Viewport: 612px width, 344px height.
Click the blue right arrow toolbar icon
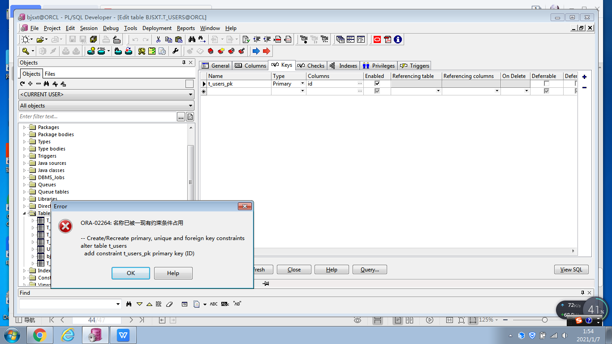pos(256,51)
